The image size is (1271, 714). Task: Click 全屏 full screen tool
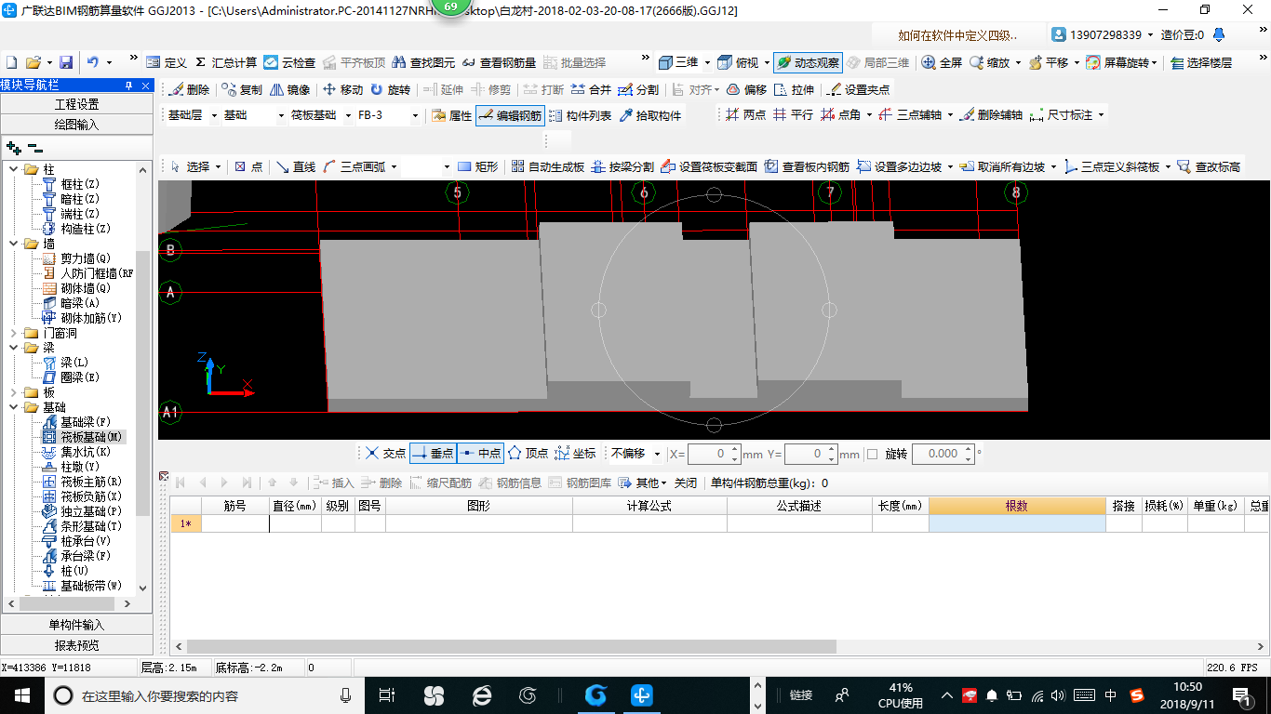coord(942,62)
